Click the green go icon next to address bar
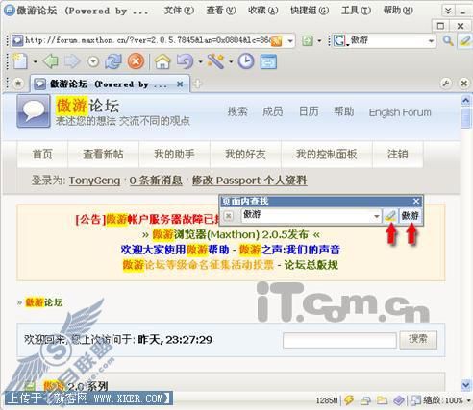The width and height of the screenshot is (473, 410). pos(308,41)
